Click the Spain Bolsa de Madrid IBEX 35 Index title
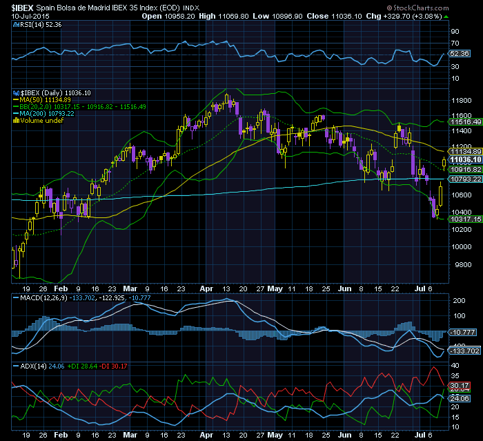483x441 pixels. [x=108, y=8]
